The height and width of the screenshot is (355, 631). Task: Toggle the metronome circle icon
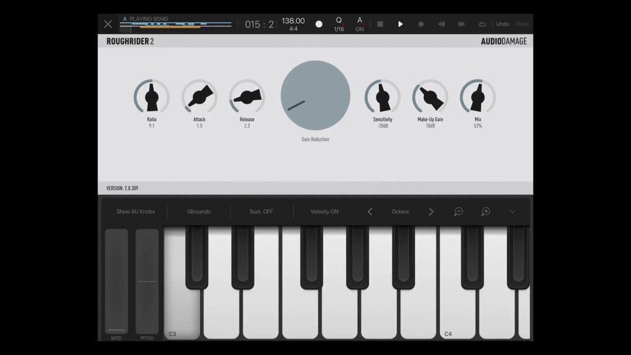tap(319, 24)
